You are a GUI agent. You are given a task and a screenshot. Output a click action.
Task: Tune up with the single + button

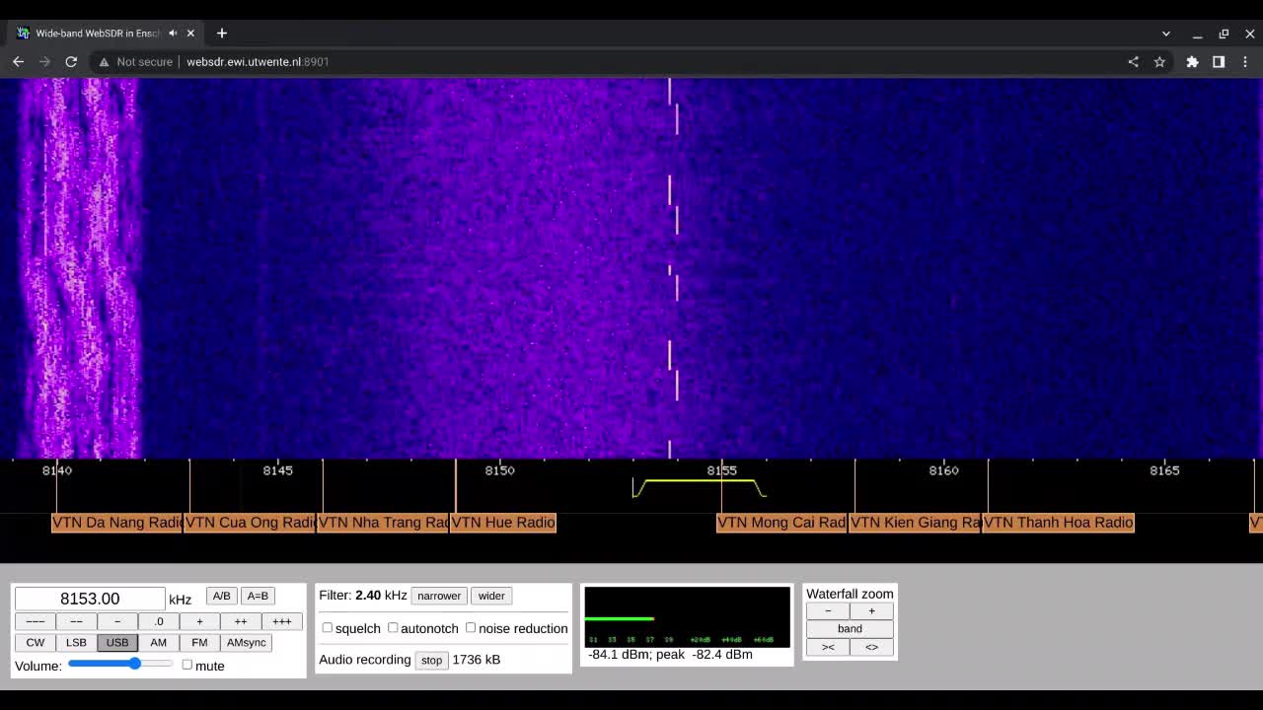199,621
